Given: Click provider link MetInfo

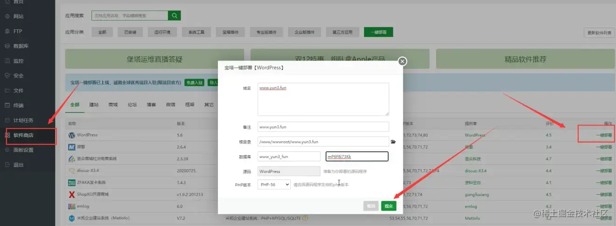Looking at the screenshot, I should pyautogui.click(x=472, y=218).
